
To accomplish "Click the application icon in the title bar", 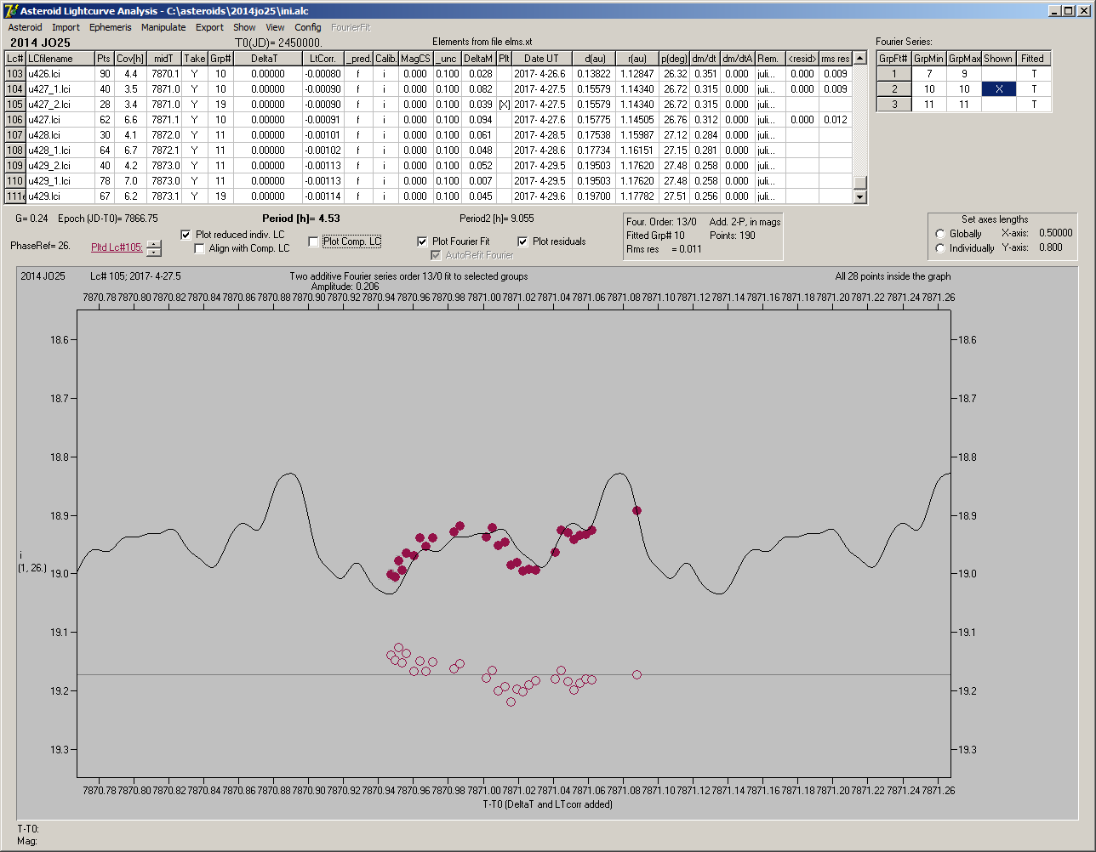I will (10, 10).
